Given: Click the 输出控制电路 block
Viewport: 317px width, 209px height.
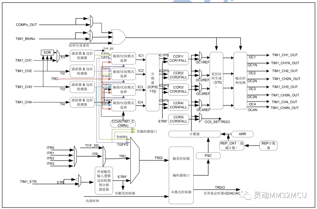Looking at the screenshot, I should [240, 81].
